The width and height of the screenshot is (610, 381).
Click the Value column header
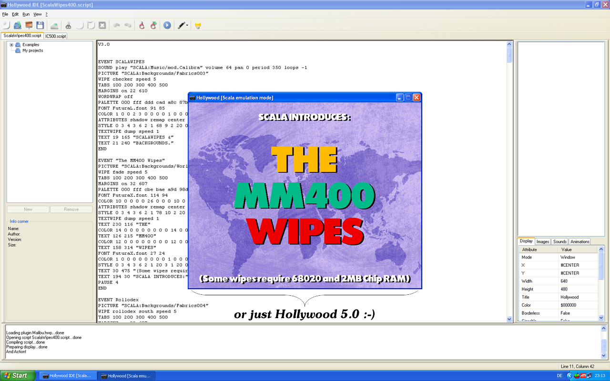(x=578, y=250)
